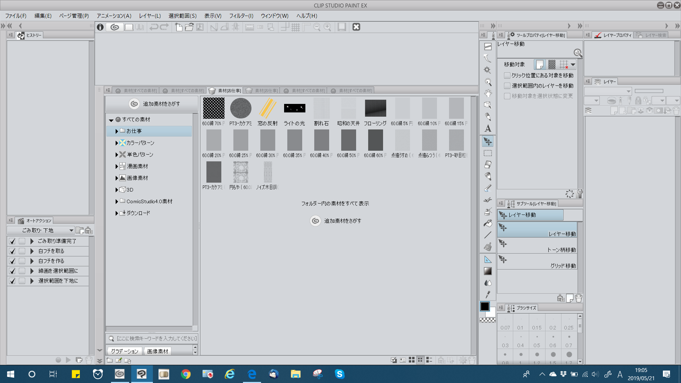
Task: Toggle the empty second box beside ごみ取り準備完了
Action: click(x=22, y=241)
